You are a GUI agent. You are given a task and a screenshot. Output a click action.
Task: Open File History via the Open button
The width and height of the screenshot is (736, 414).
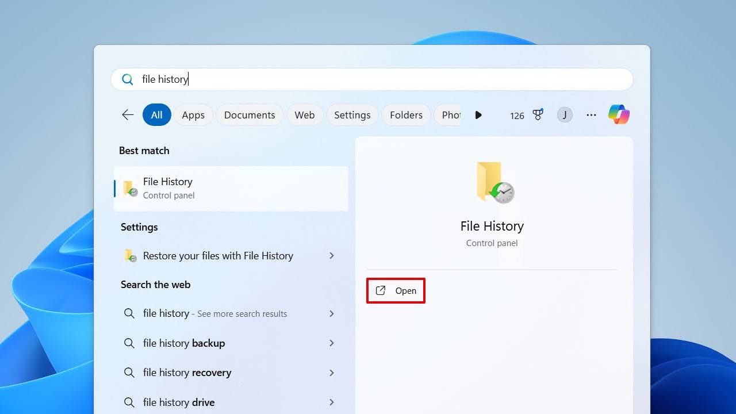coord(396,290)
